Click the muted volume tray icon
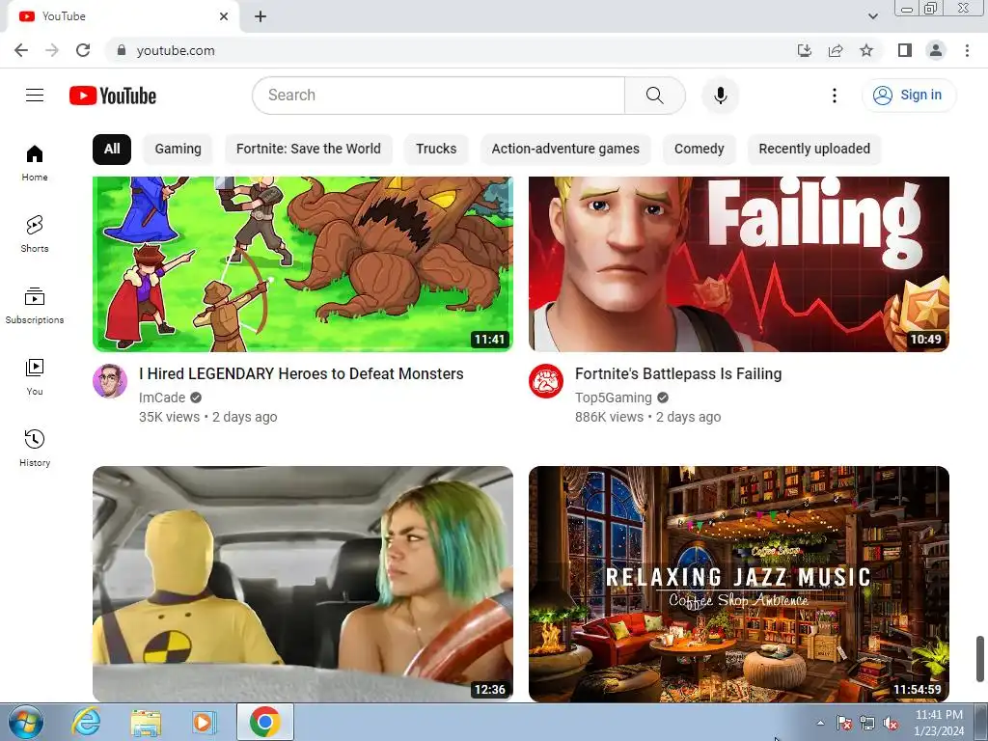Screen dimensions: 988x741 click(x=891, y=723)
